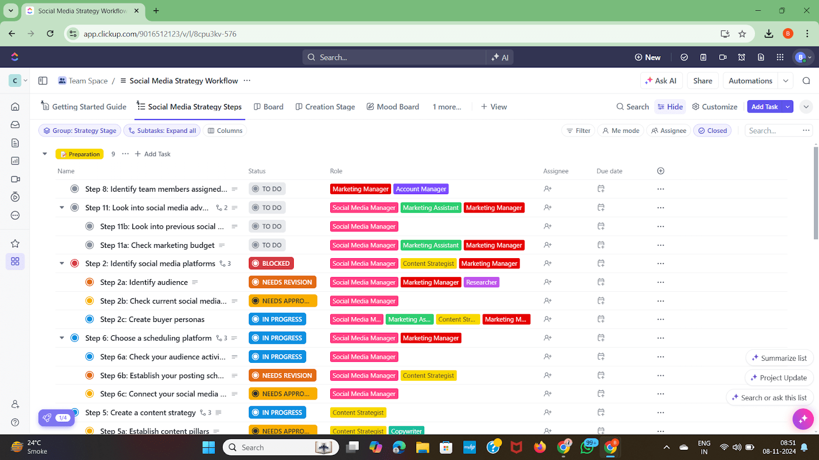Open the Home icon in left sidebar
The image size is (819, 460).
15,106
